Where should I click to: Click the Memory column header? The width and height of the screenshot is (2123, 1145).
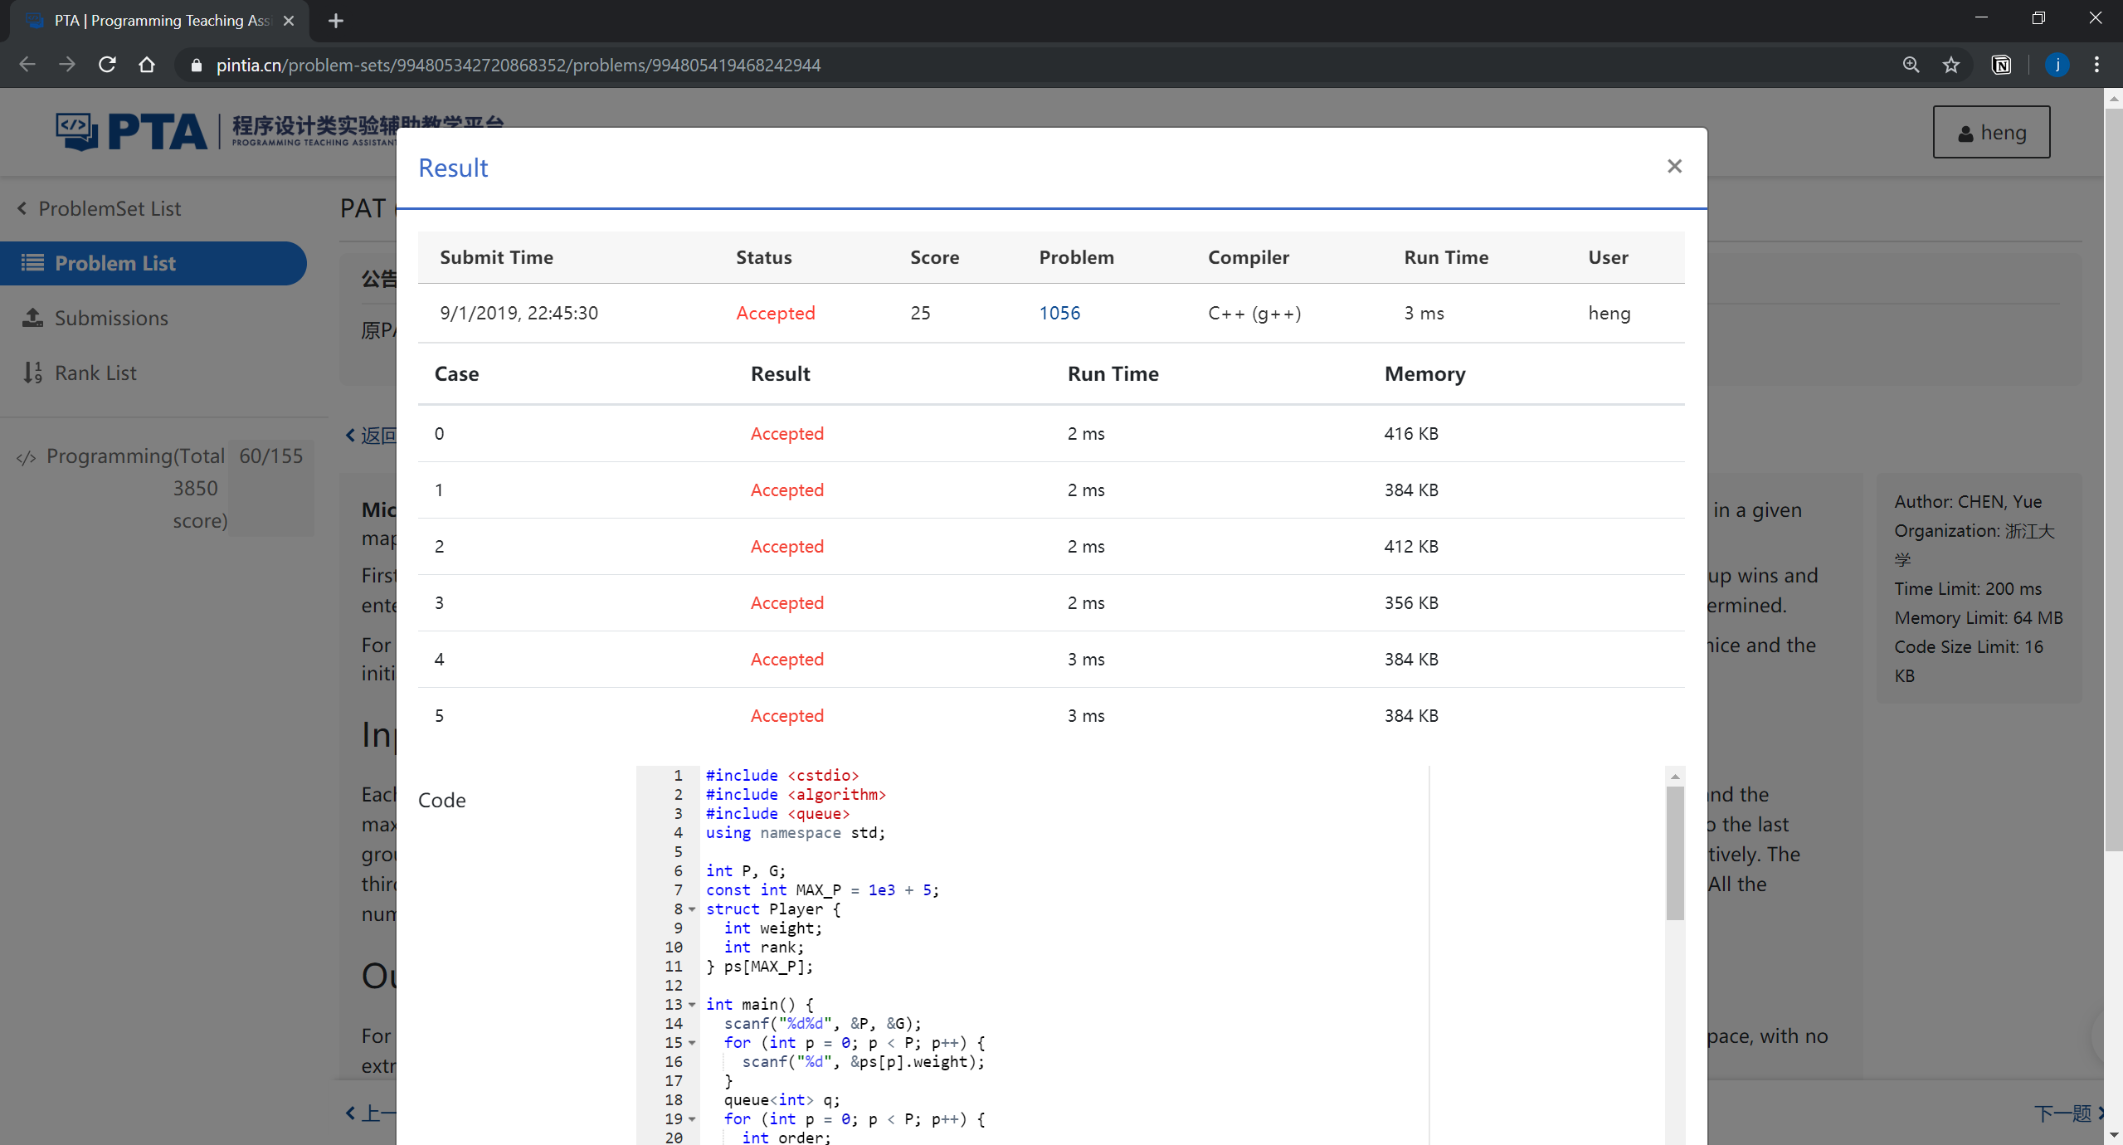pos(1424,373)
